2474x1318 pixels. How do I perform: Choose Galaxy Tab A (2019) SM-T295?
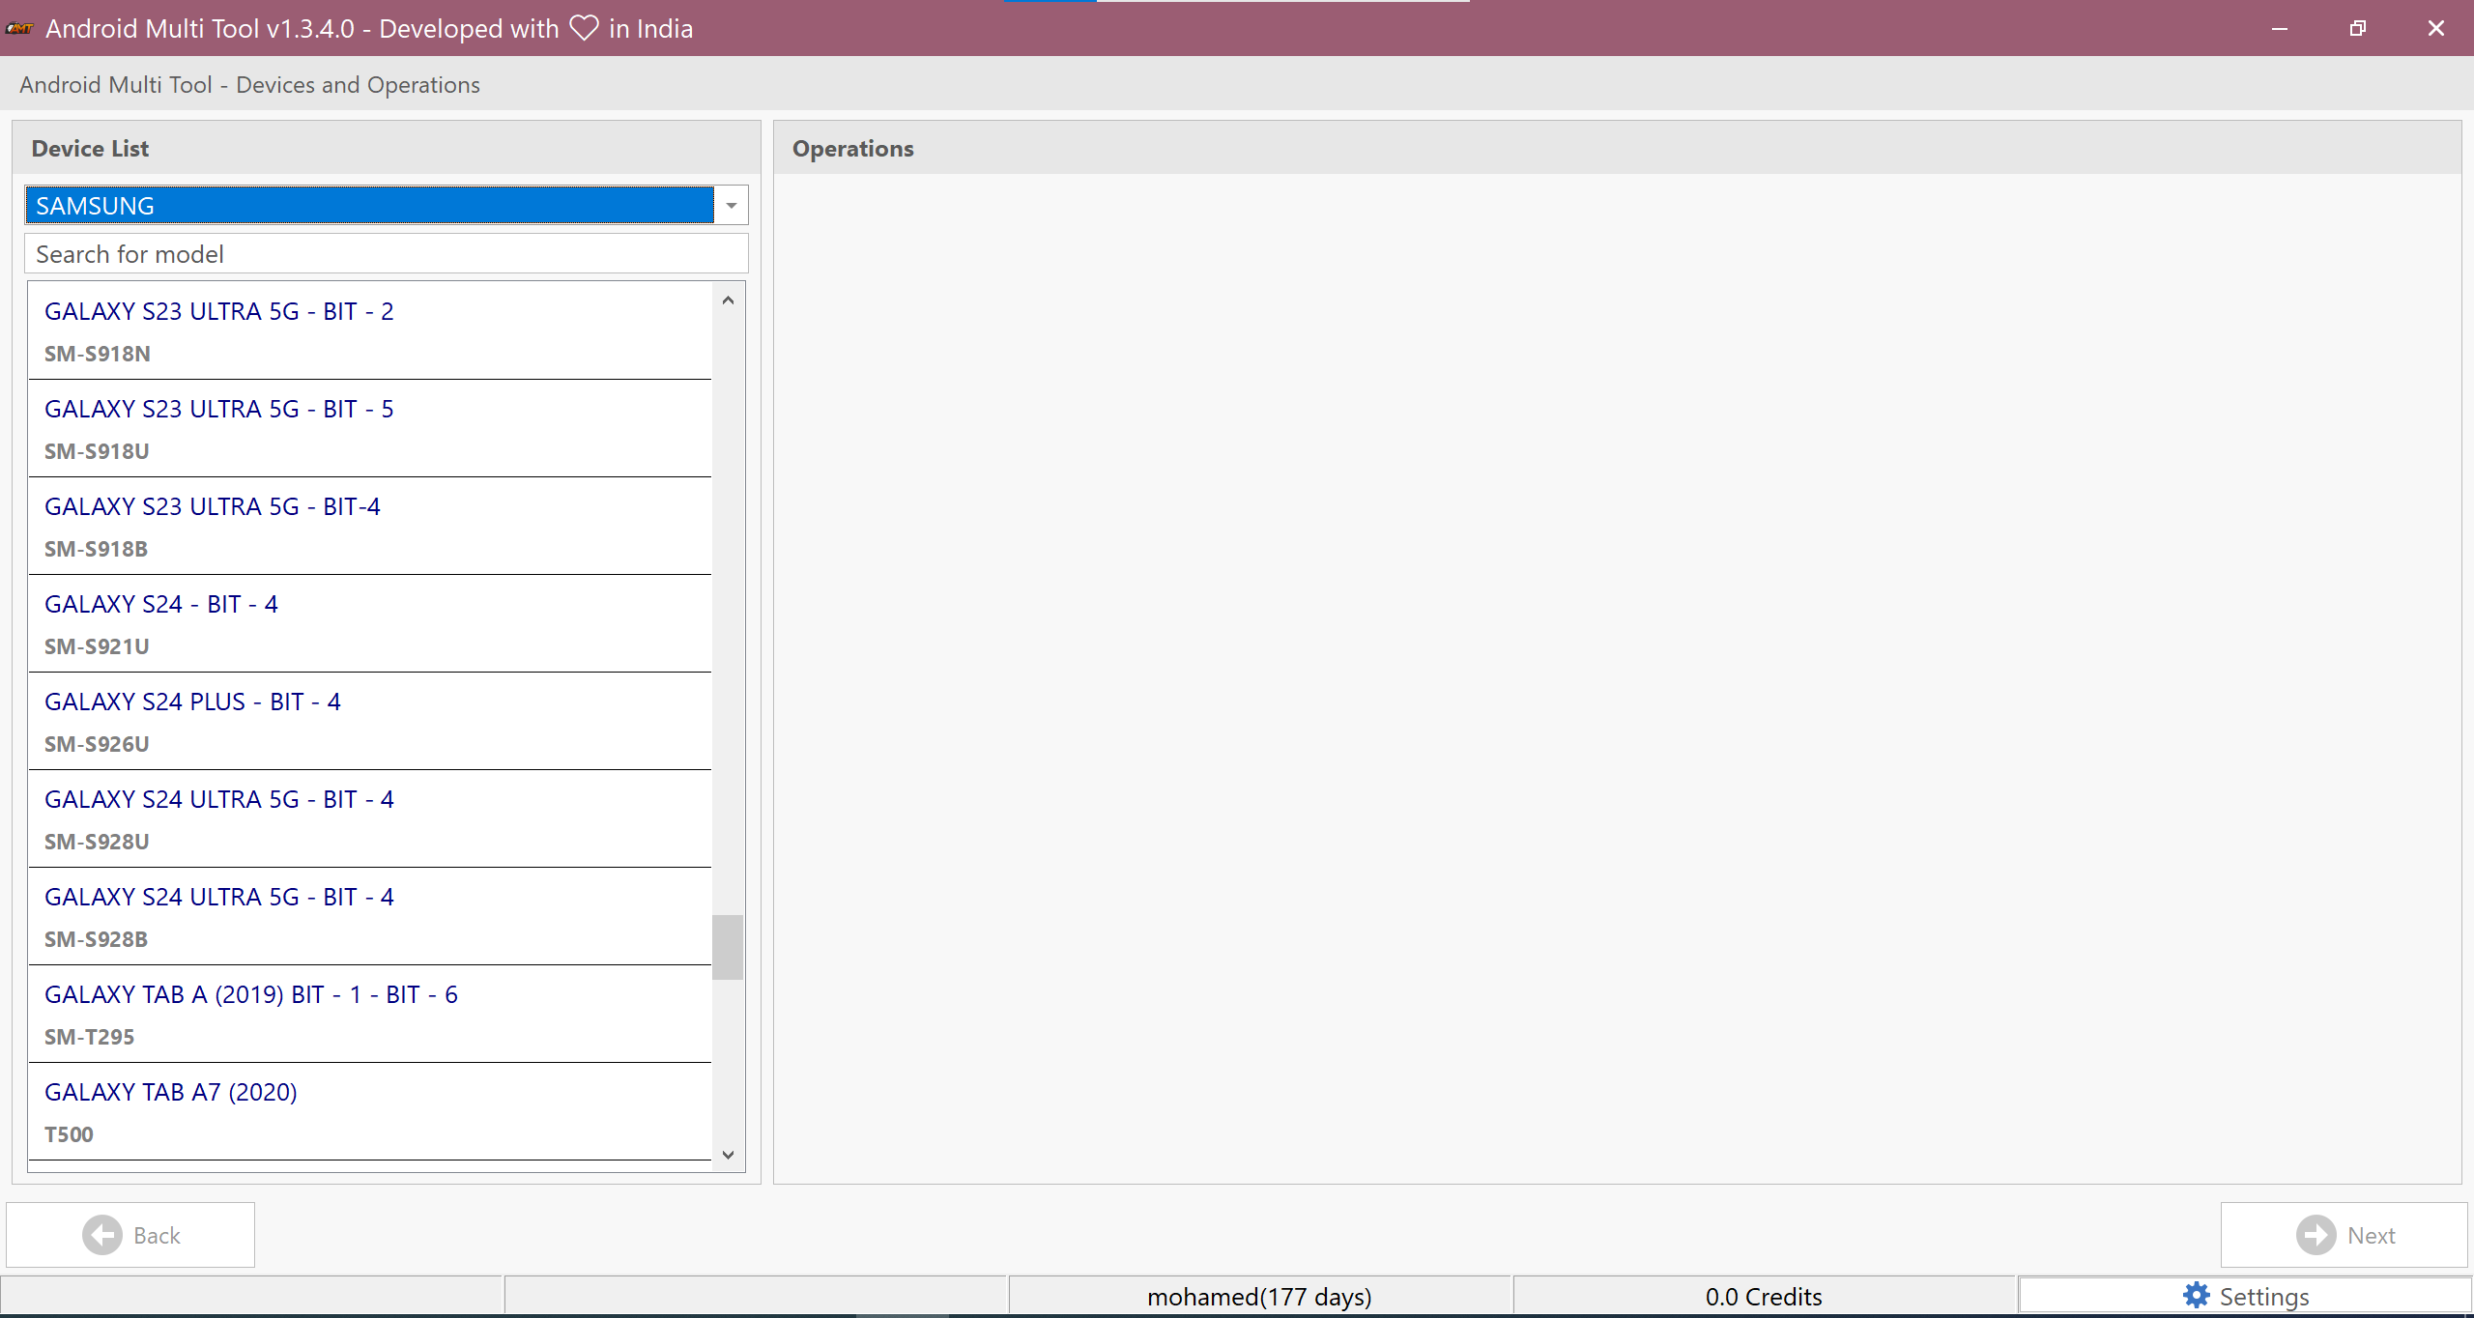click(x=371, y=1014)
